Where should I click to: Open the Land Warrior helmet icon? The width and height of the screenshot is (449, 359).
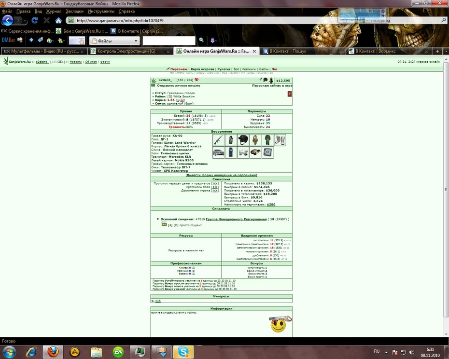pyautogui.click(x=243, y=140)
